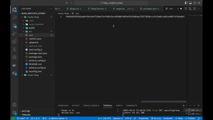Switch to the page.tsx editor tab
Screen dimensions: 213x120
pyautogui.click(x=123, y=9)
